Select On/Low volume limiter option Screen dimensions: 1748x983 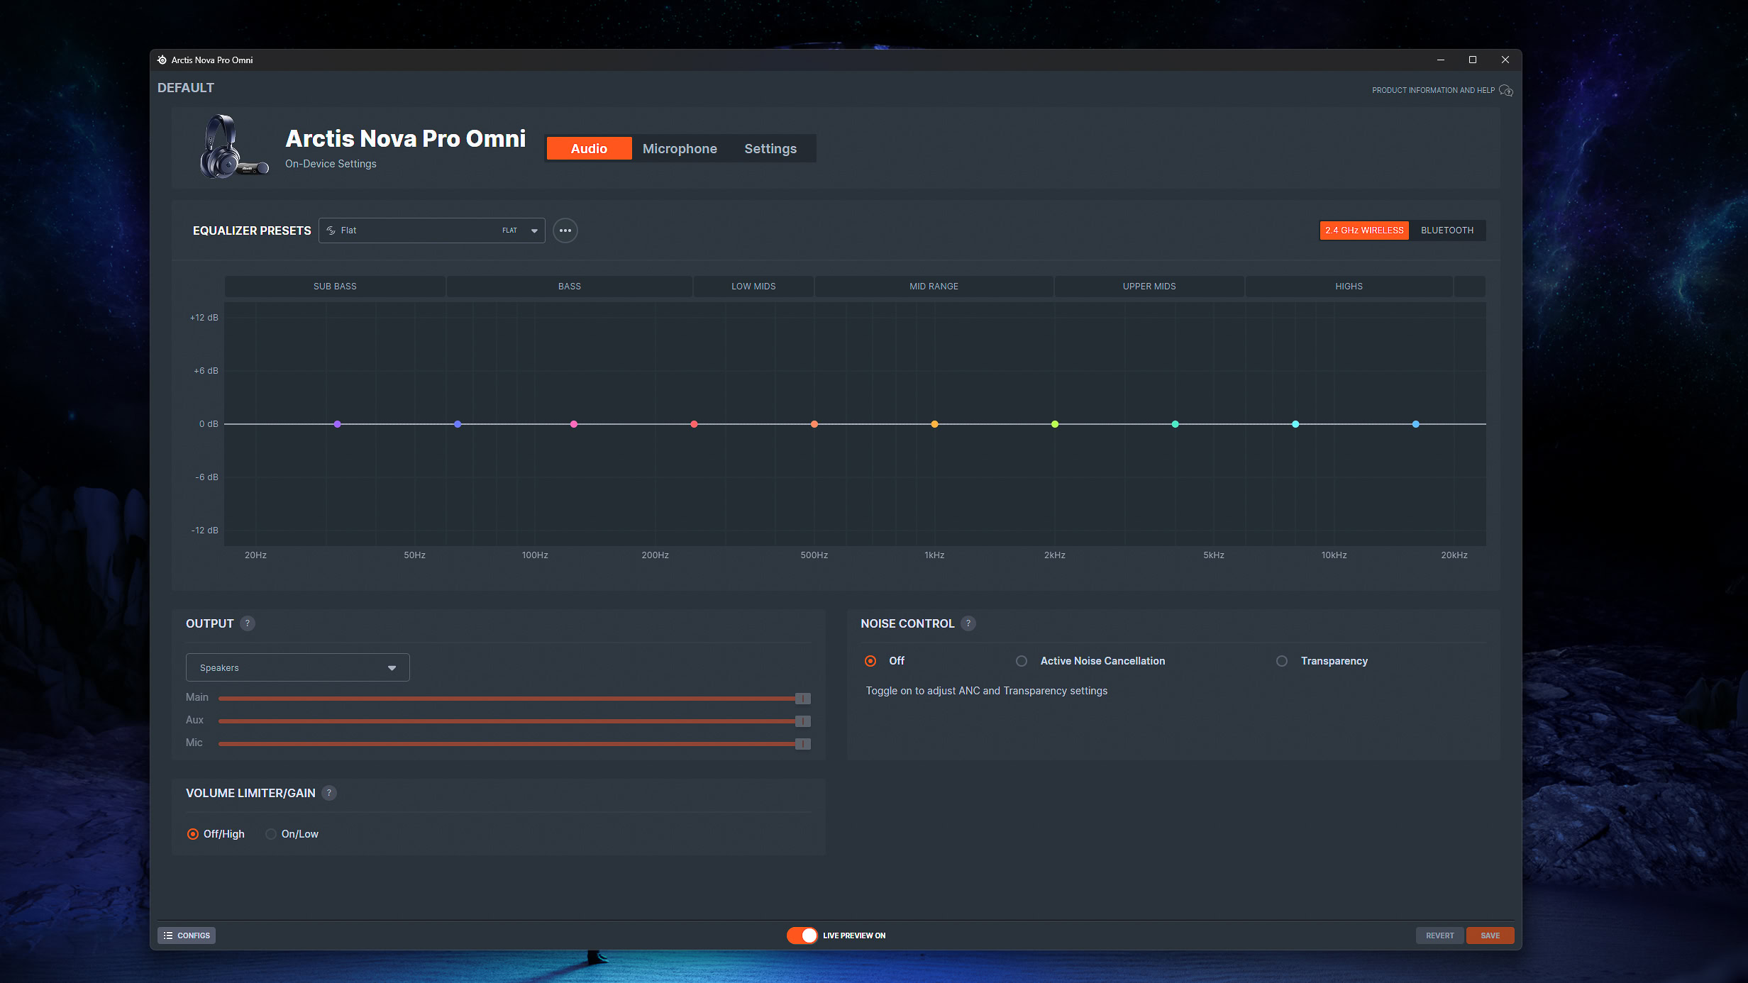(271, 834)
